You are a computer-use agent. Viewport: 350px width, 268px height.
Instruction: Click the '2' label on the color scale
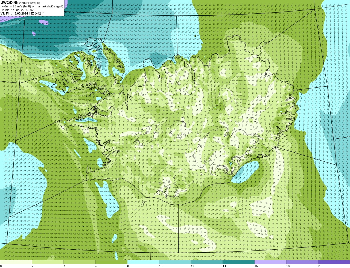(x=33, y=266)
